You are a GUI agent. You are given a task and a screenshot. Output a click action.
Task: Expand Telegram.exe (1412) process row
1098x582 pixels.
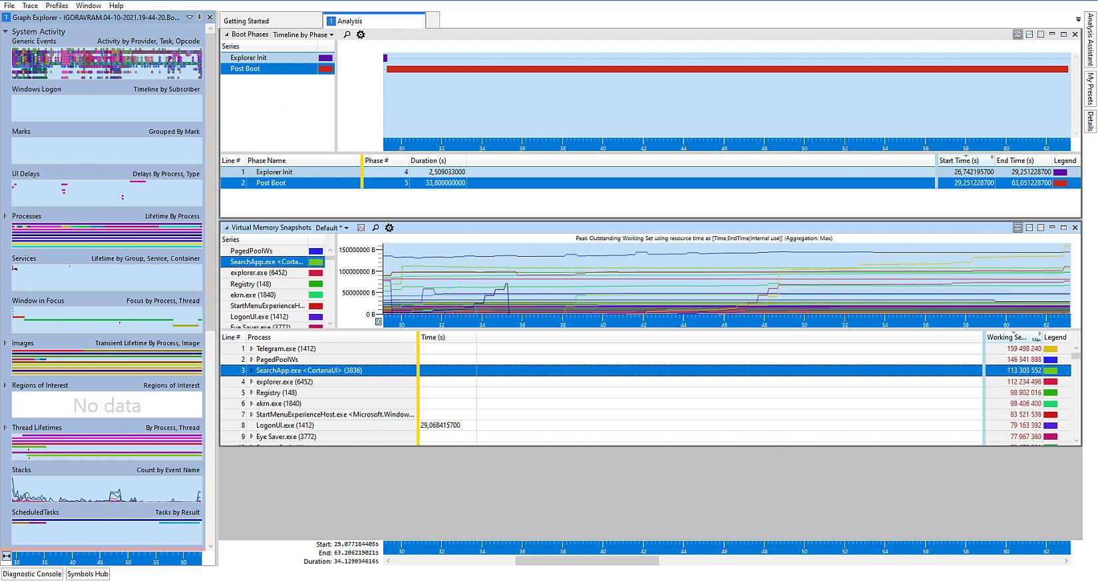(x=252, y=349)
